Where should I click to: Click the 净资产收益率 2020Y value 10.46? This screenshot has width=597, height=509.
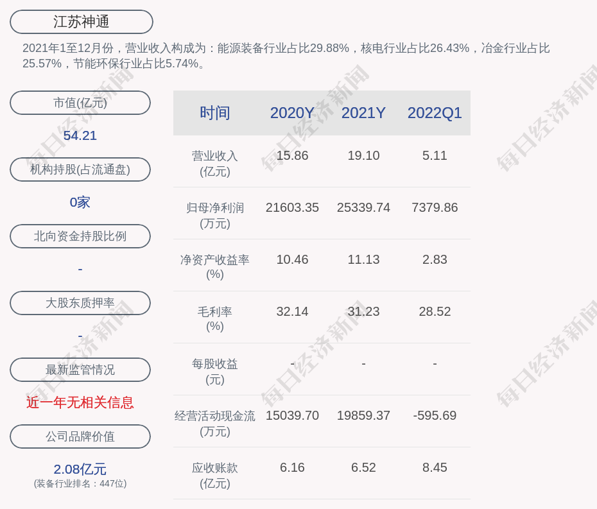click(292, 260)
